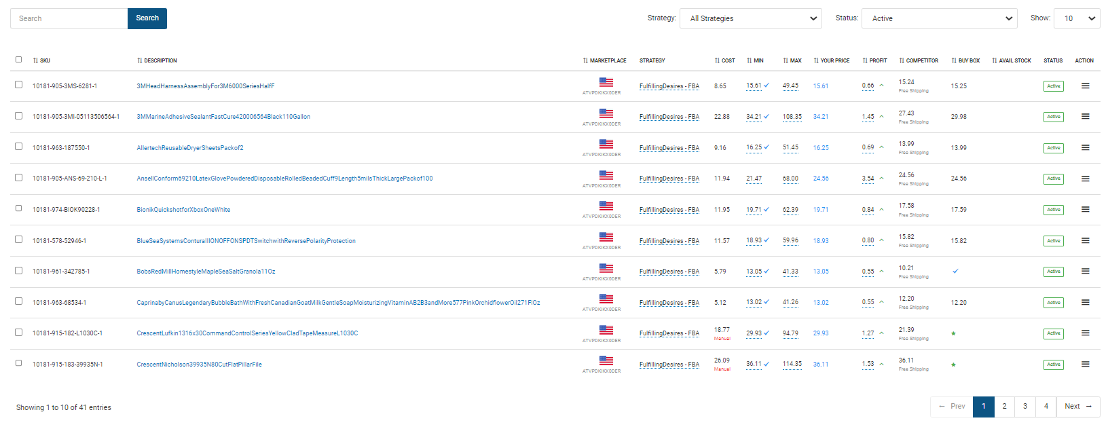The height and width of the screenshot is (427, 1108).
Task: Open action menu for CrescentLufkin tape measure row
Action: (1085, 333)
